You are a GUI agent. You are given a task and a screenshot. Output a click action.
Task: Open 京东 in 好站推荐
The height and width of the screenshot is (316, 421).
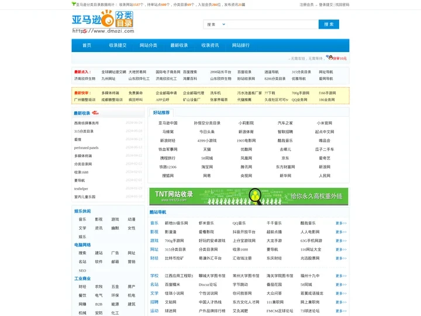click(x=285, y=158)
